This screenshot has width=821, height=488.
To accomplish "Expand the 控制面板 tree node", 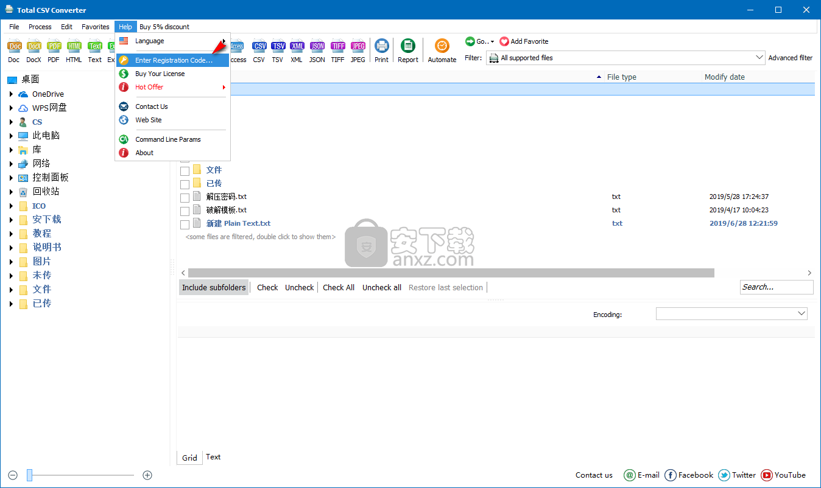I will (11, 178).
